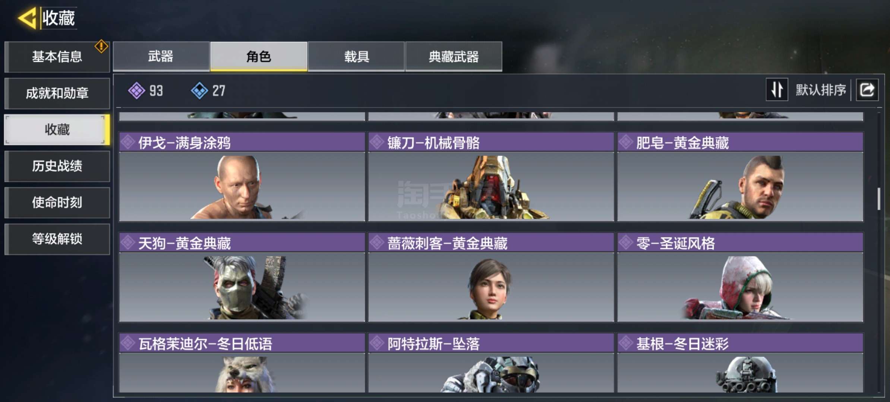This screenshot has width=890, height=402.
Task: Go to 成就和勋章 section
Action: tap(57, 93)
